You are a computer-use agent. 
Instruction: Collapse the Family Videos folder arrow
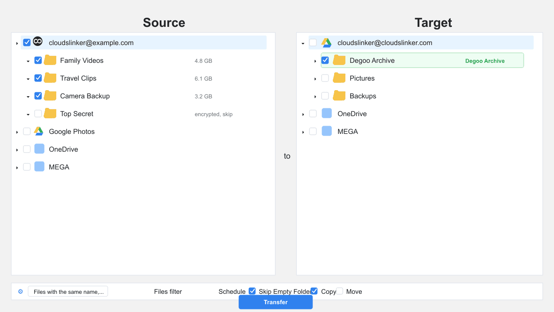(x=28, y=61)
